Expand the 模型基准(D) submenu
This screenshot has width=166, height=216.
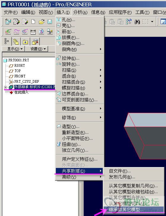(x=80, y=109)
